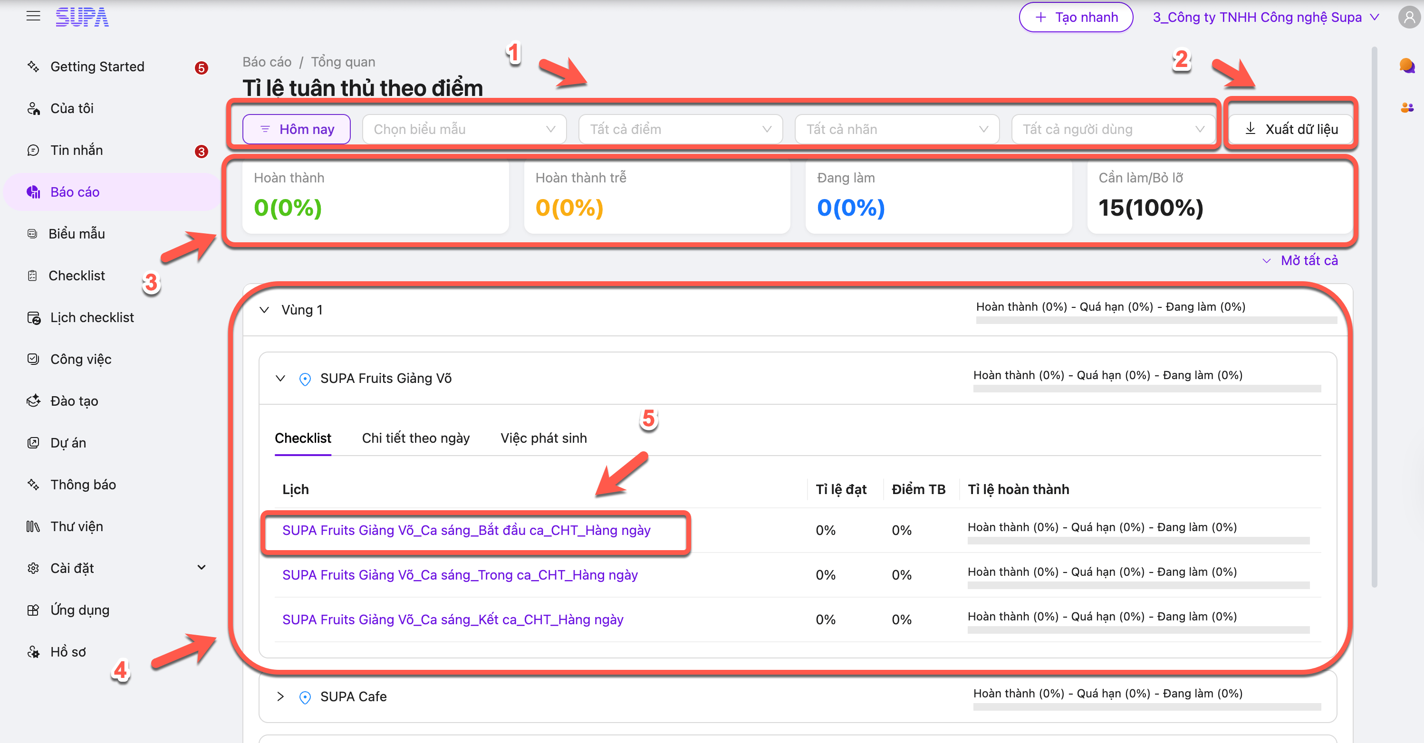Click the SUPA Fruits Giảng Võ location pin
Viewport: 1424px width, 743px height.
[305, 379]
